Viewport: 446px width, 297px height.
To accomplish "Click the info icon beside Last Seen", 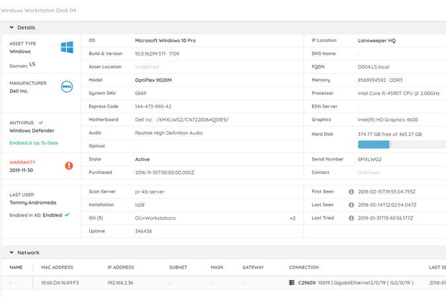I will (352, 205).
